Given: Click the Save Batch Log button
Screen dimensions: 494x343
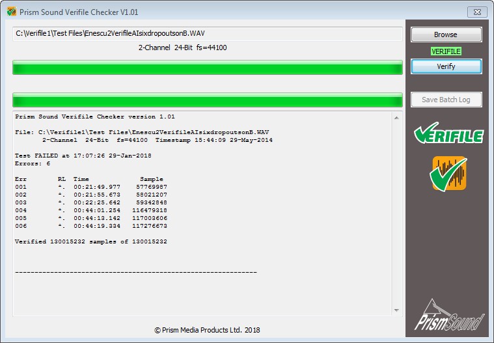Looking at the screenshot, I should [446, 100].
